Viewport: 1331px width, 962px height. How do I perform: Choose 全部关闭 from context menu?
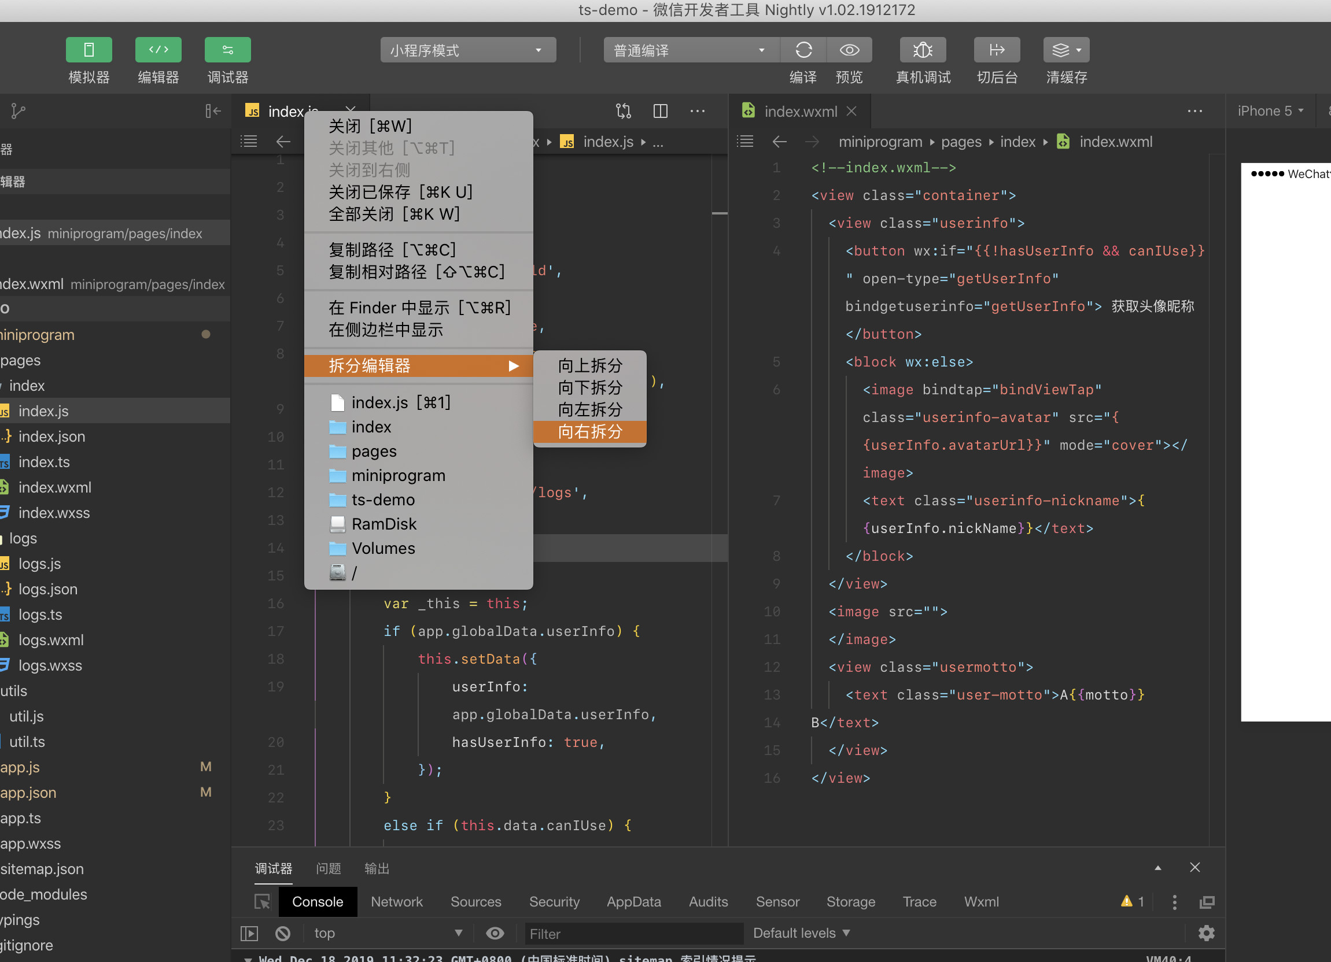(418, 214)
